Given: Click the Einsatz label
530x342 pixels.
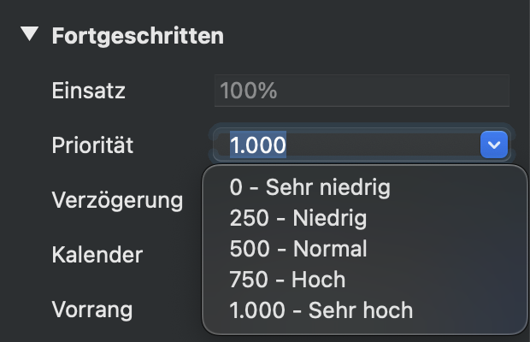Looking at the screenshot, I should [x=88, y=91].
